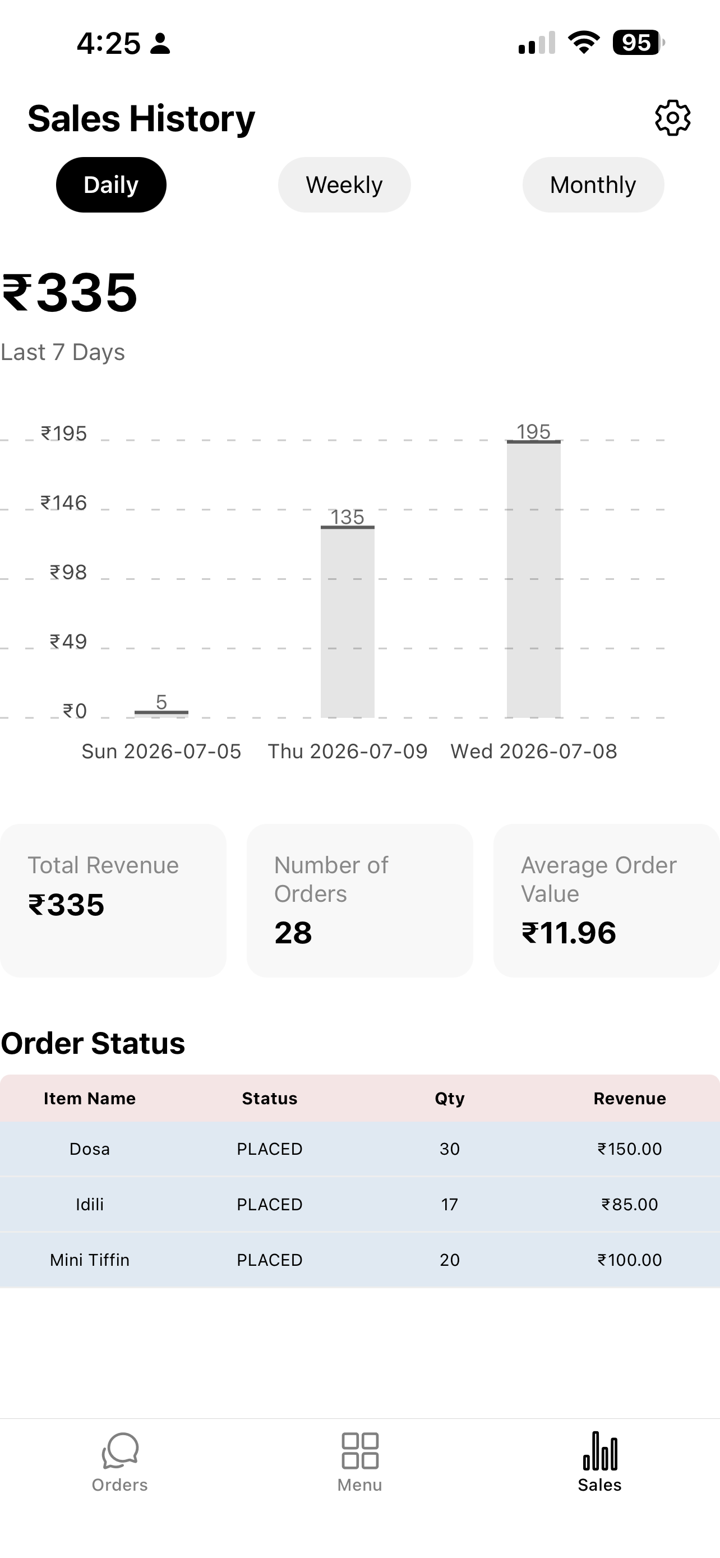Select the Mini Tiffin order row
Image resolution: width=720 pixels, height=1558 pixels.
point(359,1260)
